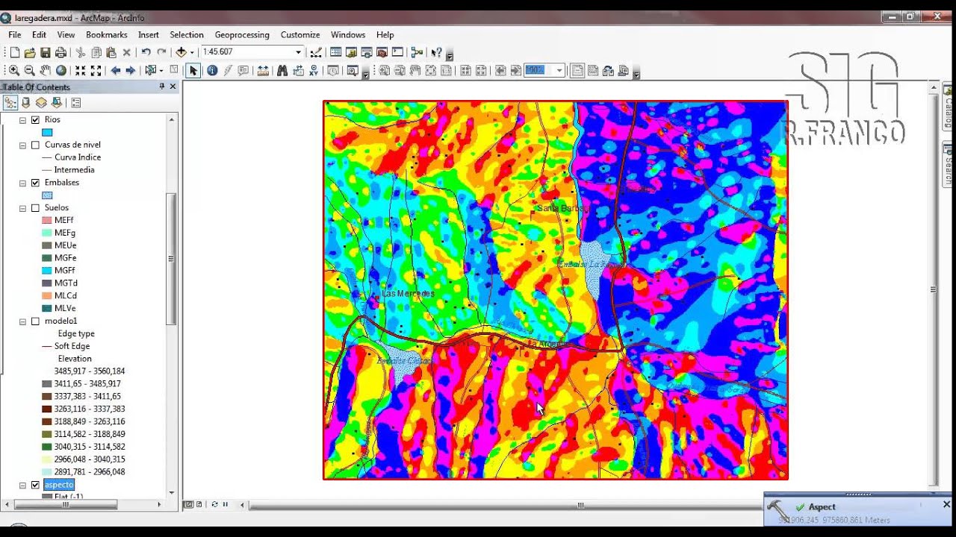Open the ModelBuilder window
956x537 pixels.
pos(417,52)
